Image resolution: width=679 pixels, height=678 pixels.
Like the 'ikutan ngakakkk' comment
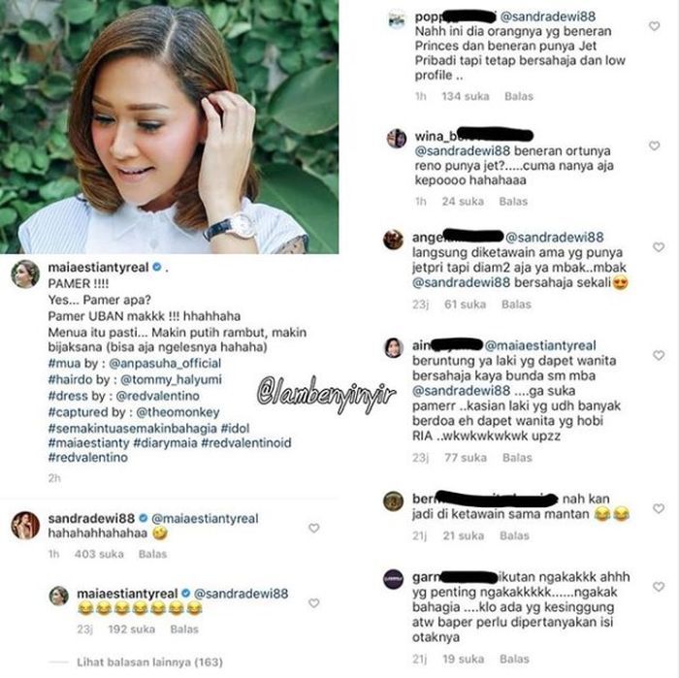pos(659,587)
